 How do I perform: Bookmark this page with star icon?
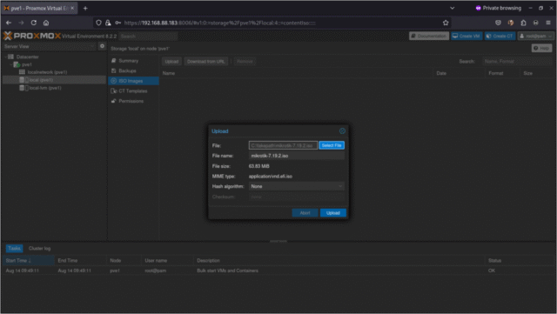point(446,23)
